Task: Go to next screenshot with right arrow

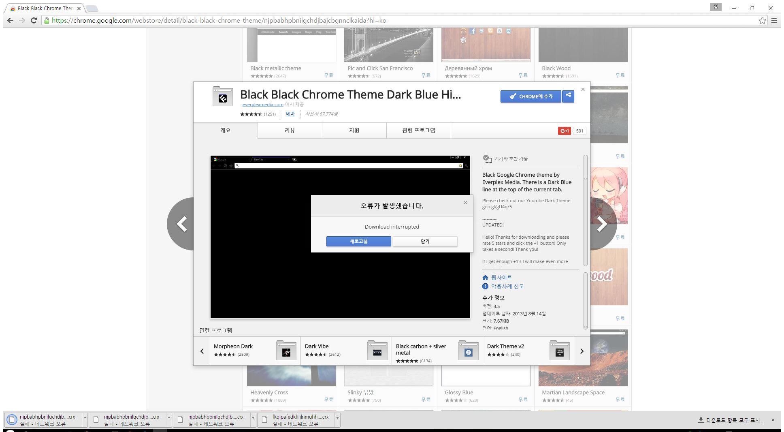Action: pos(602,224)
